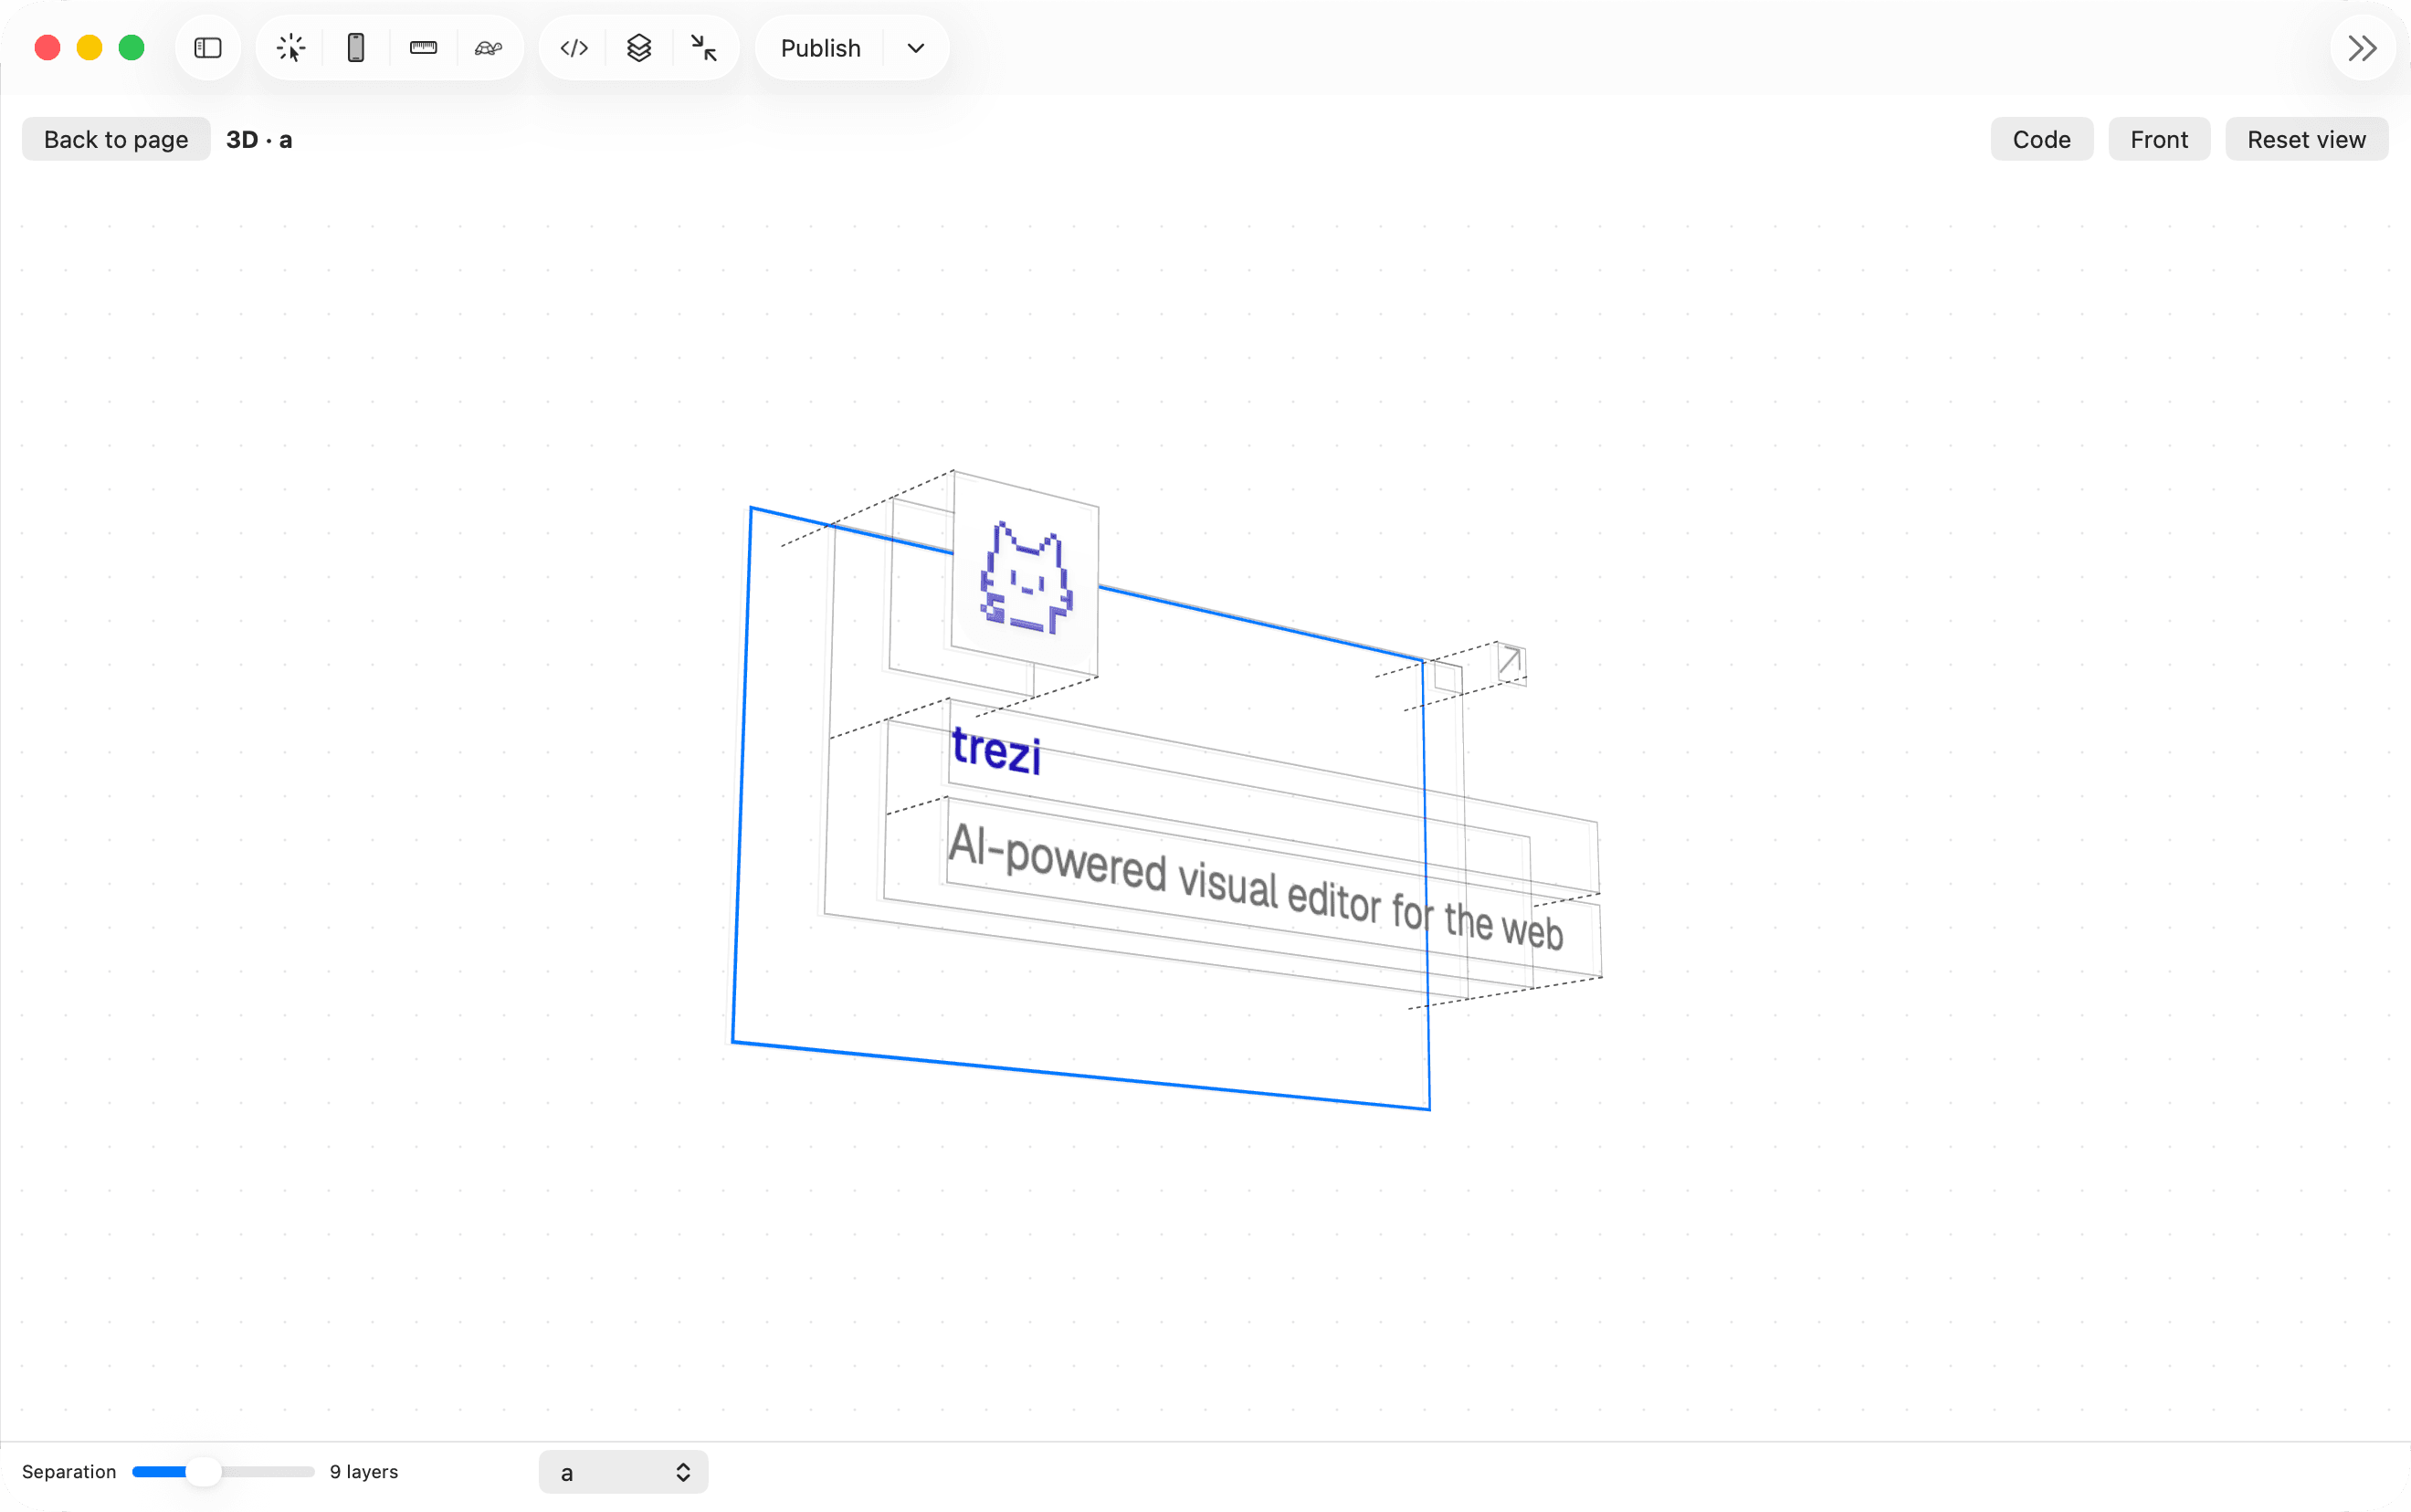Viewport: 2411px width, 1512px height.
Task: Click the collapse arrows icon
Action: coord(704,48)
